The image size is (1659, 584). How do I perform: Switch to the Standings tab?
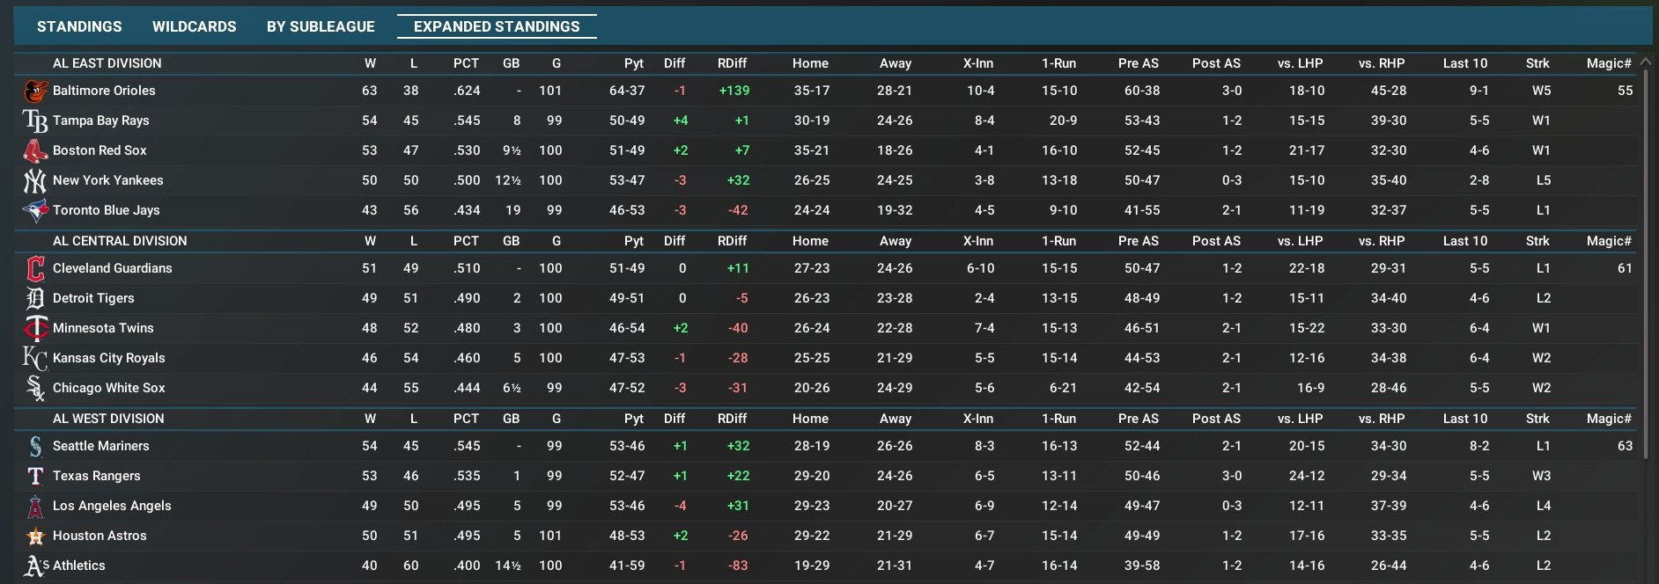(x=79, y=26)
